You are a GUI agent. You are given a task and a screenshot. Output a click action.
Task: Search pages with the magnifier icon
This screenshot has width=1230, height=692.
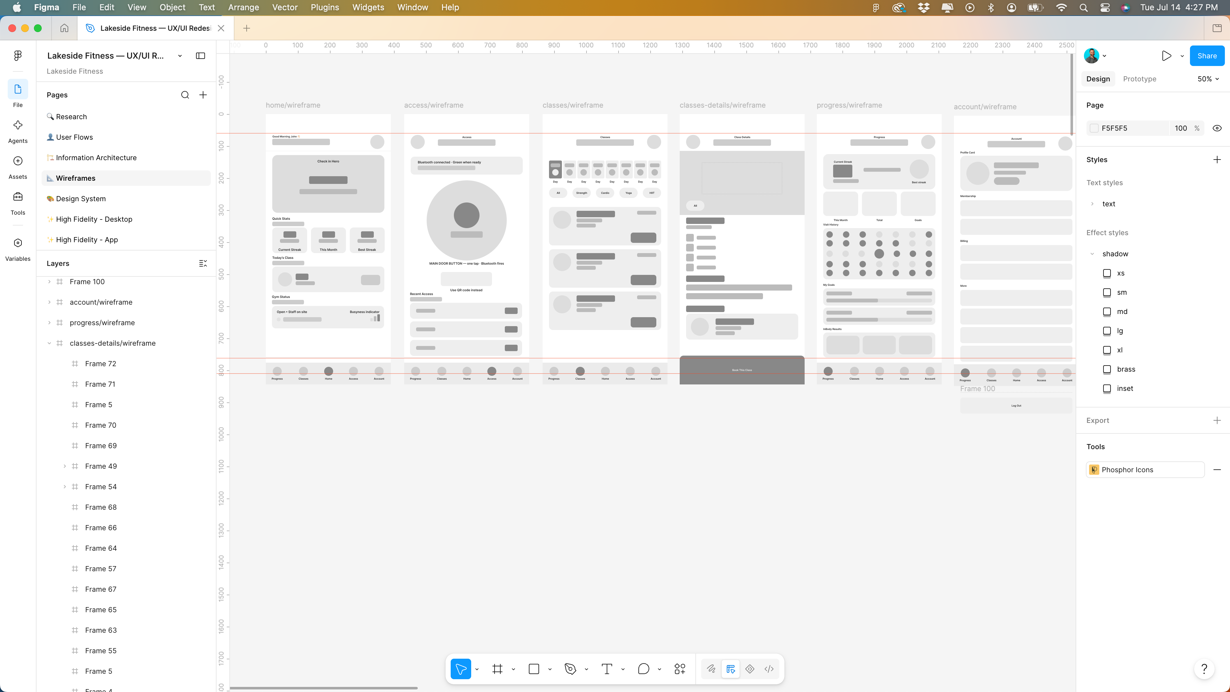185,95
